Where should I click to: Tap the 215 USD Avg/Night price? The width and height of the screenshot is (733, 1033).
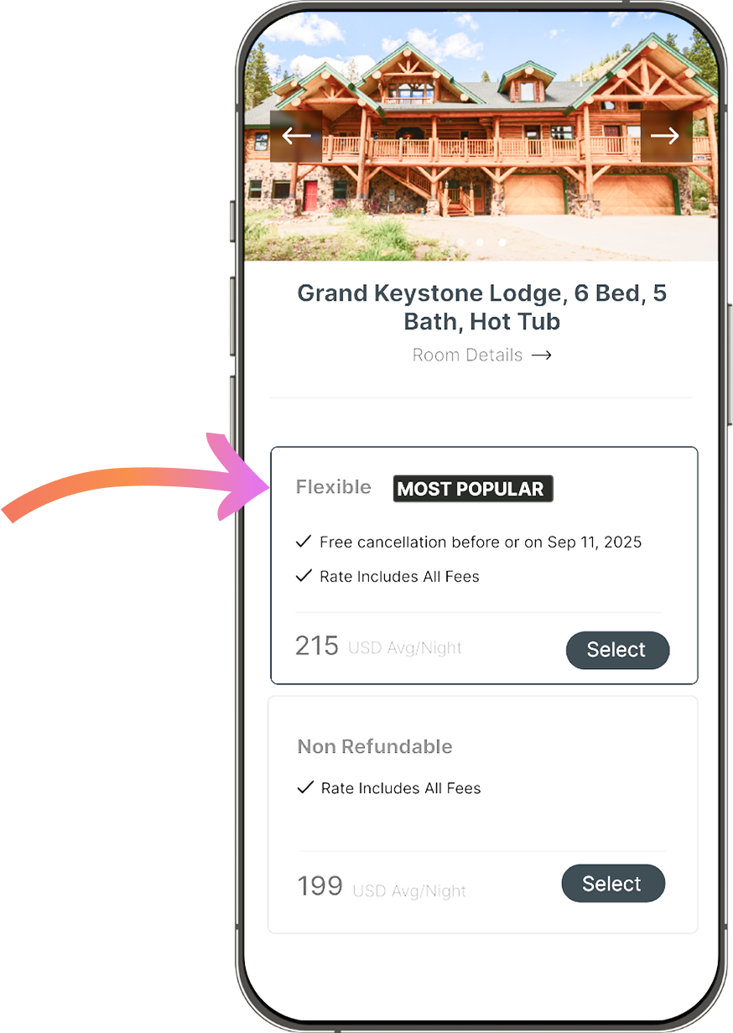click(378, 646)
